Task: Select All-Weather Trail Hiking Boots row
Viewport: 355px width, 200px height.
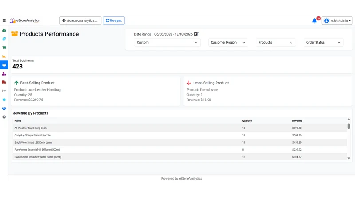Action: coord(180,128)
